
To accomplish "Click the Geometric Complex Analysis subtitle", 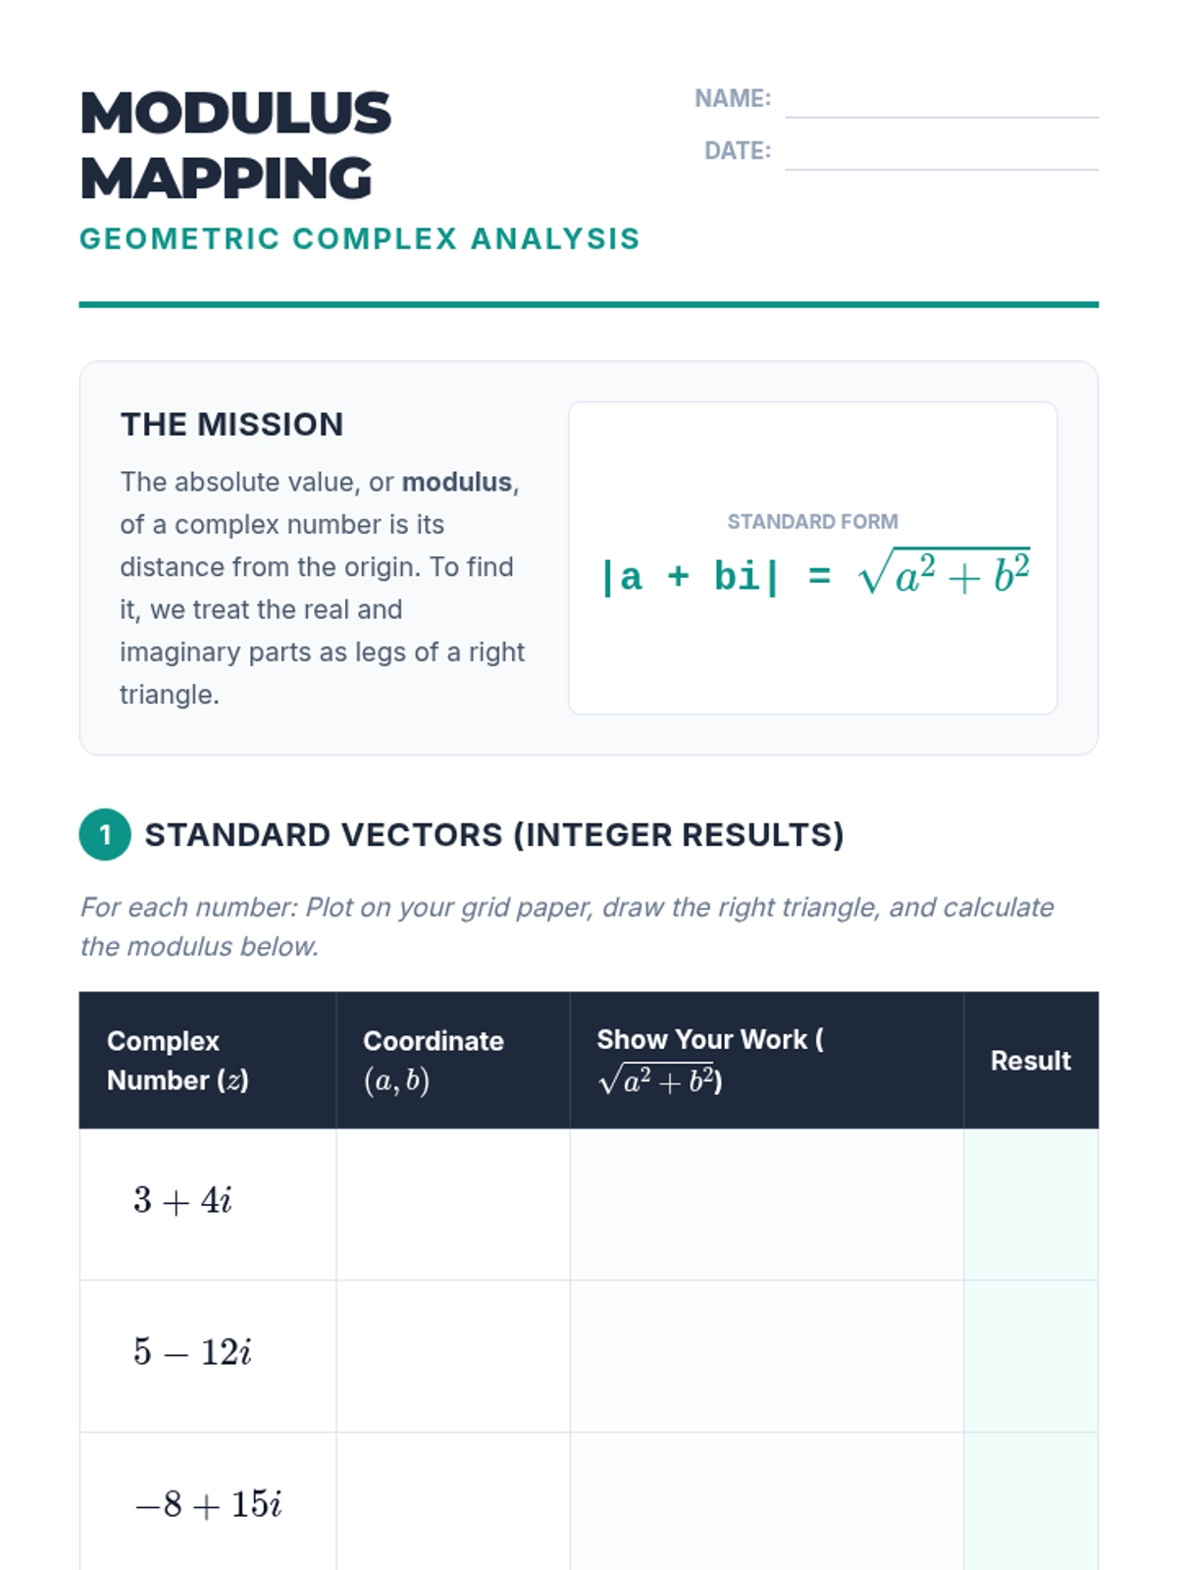I will [359, 238].
